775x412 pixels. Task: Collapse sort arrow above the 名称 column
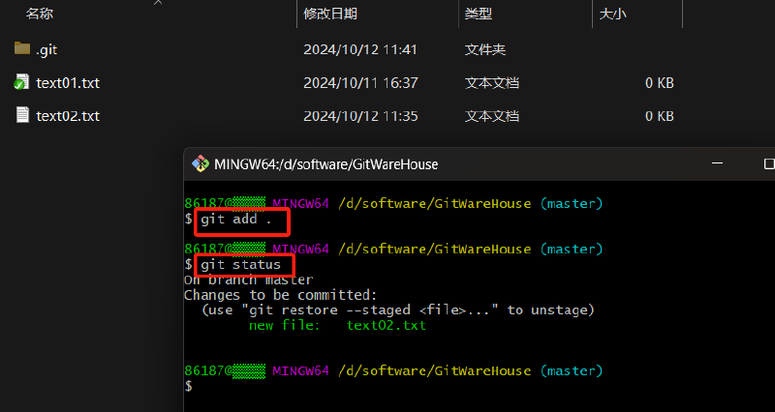click(158, 3)
